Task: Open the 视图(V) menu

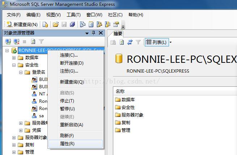Action: tap(53, 15)
